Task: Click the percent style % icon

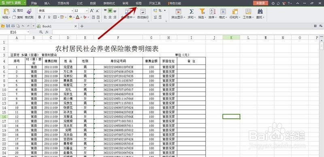Action: tap(160, 11)
